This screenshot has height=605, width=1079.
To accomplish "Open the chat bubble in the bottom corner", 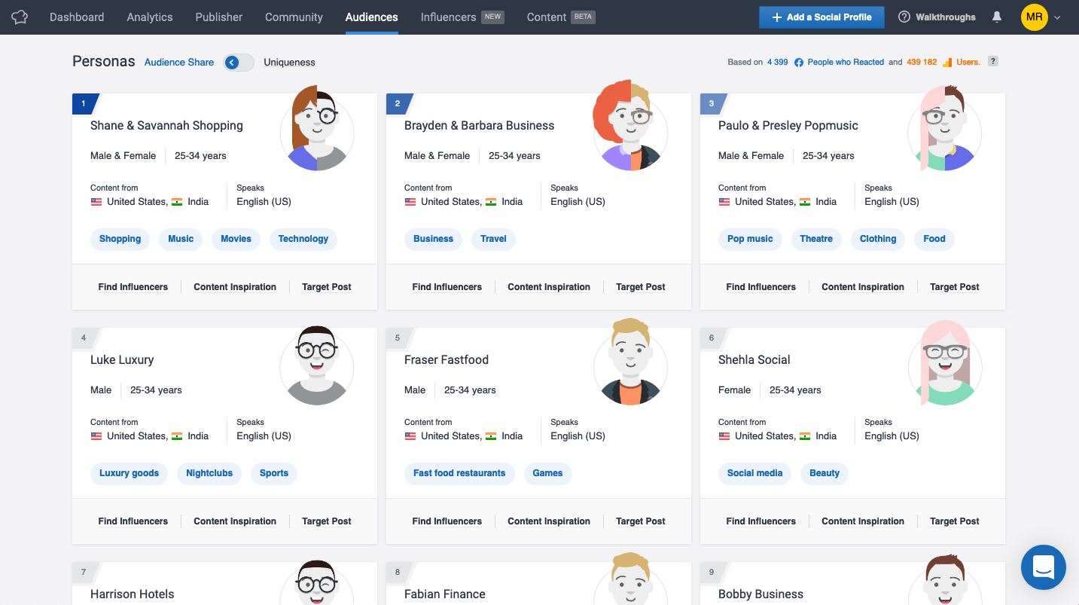I will click(1043, 567).
